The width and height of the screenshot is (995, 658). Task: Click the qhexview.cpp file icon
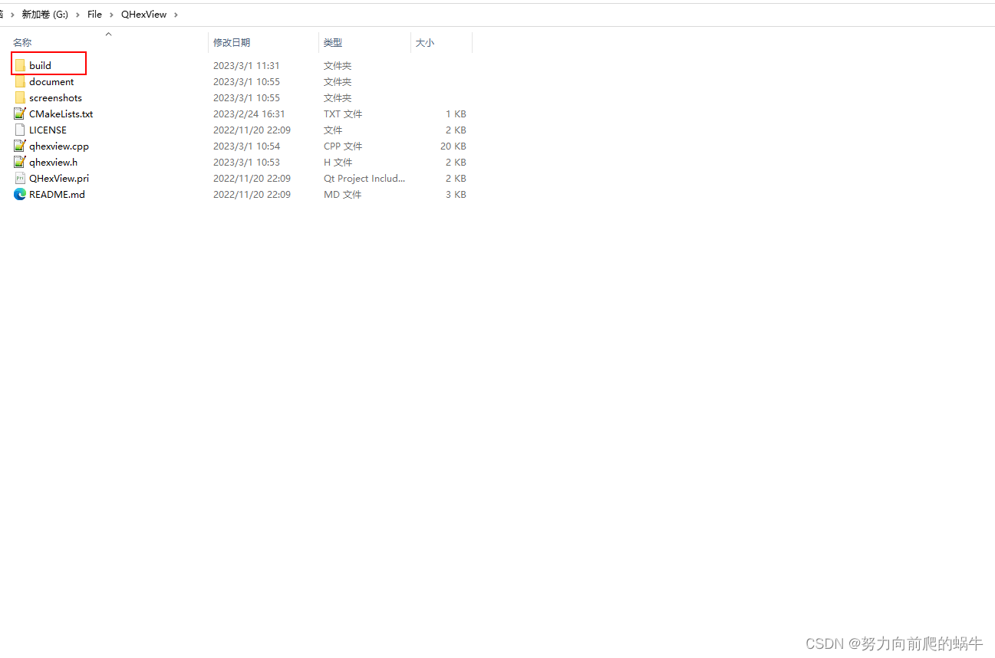pyautogui.click(x=20, y=146)
